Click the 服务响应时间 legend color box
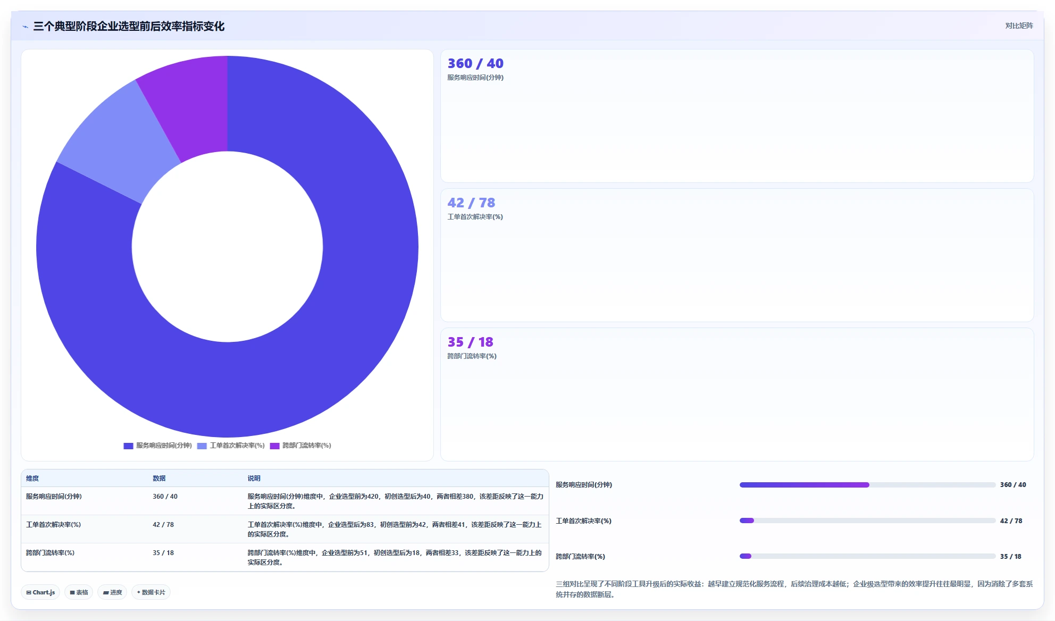1055x621 pixels. 128,446
